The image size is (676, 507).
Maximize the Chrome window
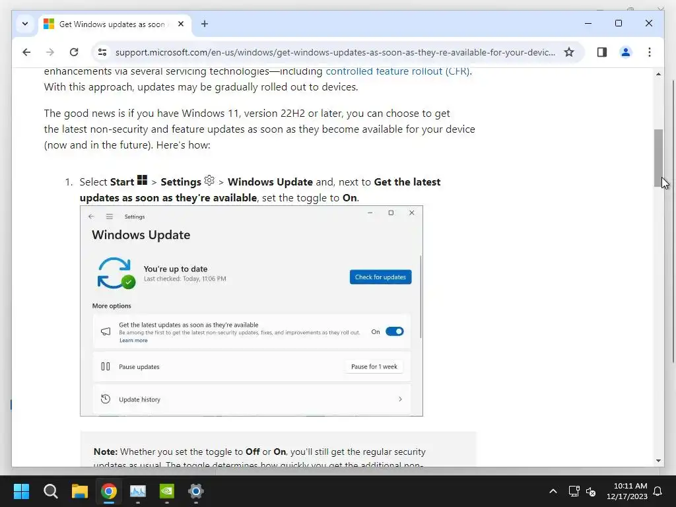618,23
